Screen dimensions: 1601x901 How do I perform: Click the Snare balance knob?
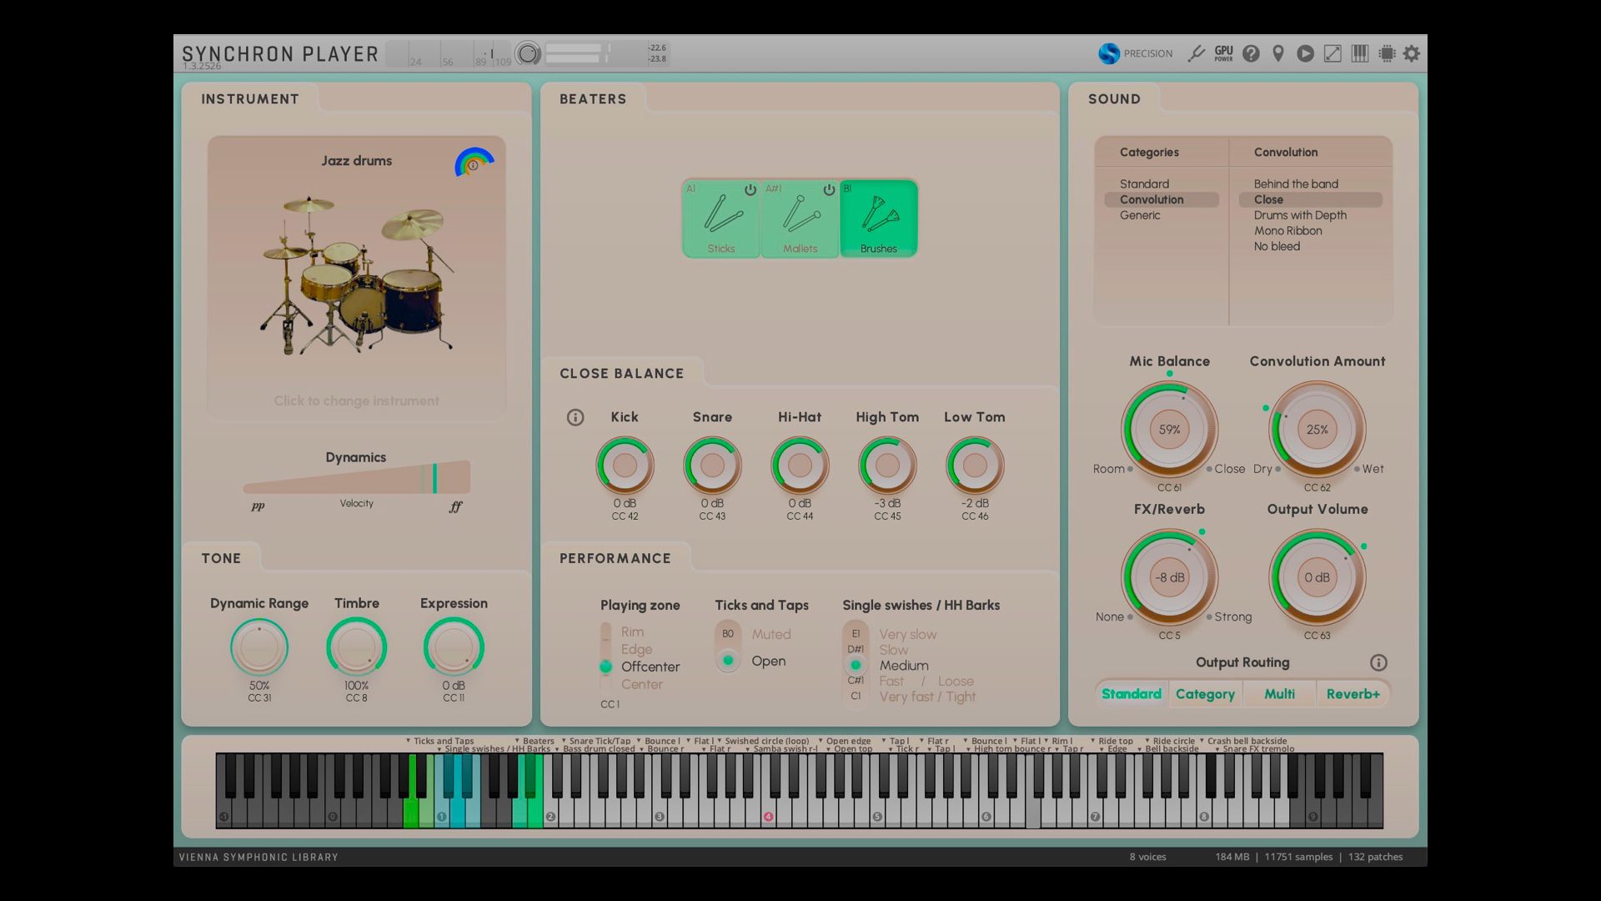(x=712, y=466)
